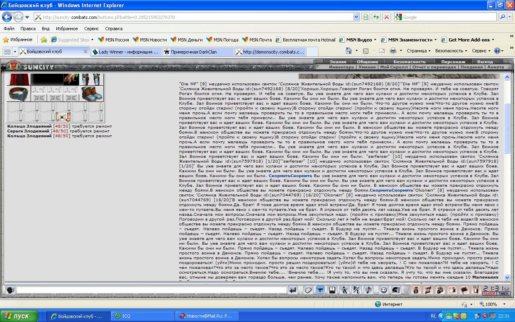Toggle the chat filter funnel icon

tap(320, 290)
